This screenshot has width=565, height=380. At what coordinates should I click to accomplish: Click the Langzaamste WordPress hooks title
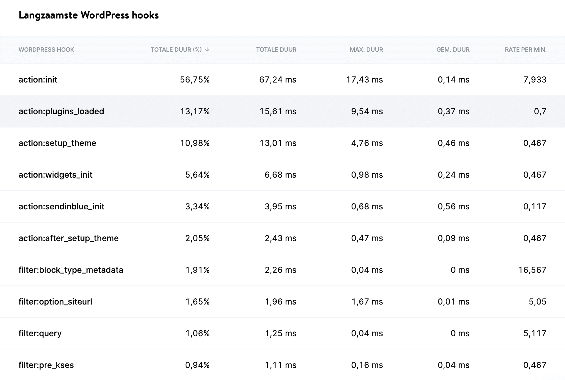pos(88,15)
